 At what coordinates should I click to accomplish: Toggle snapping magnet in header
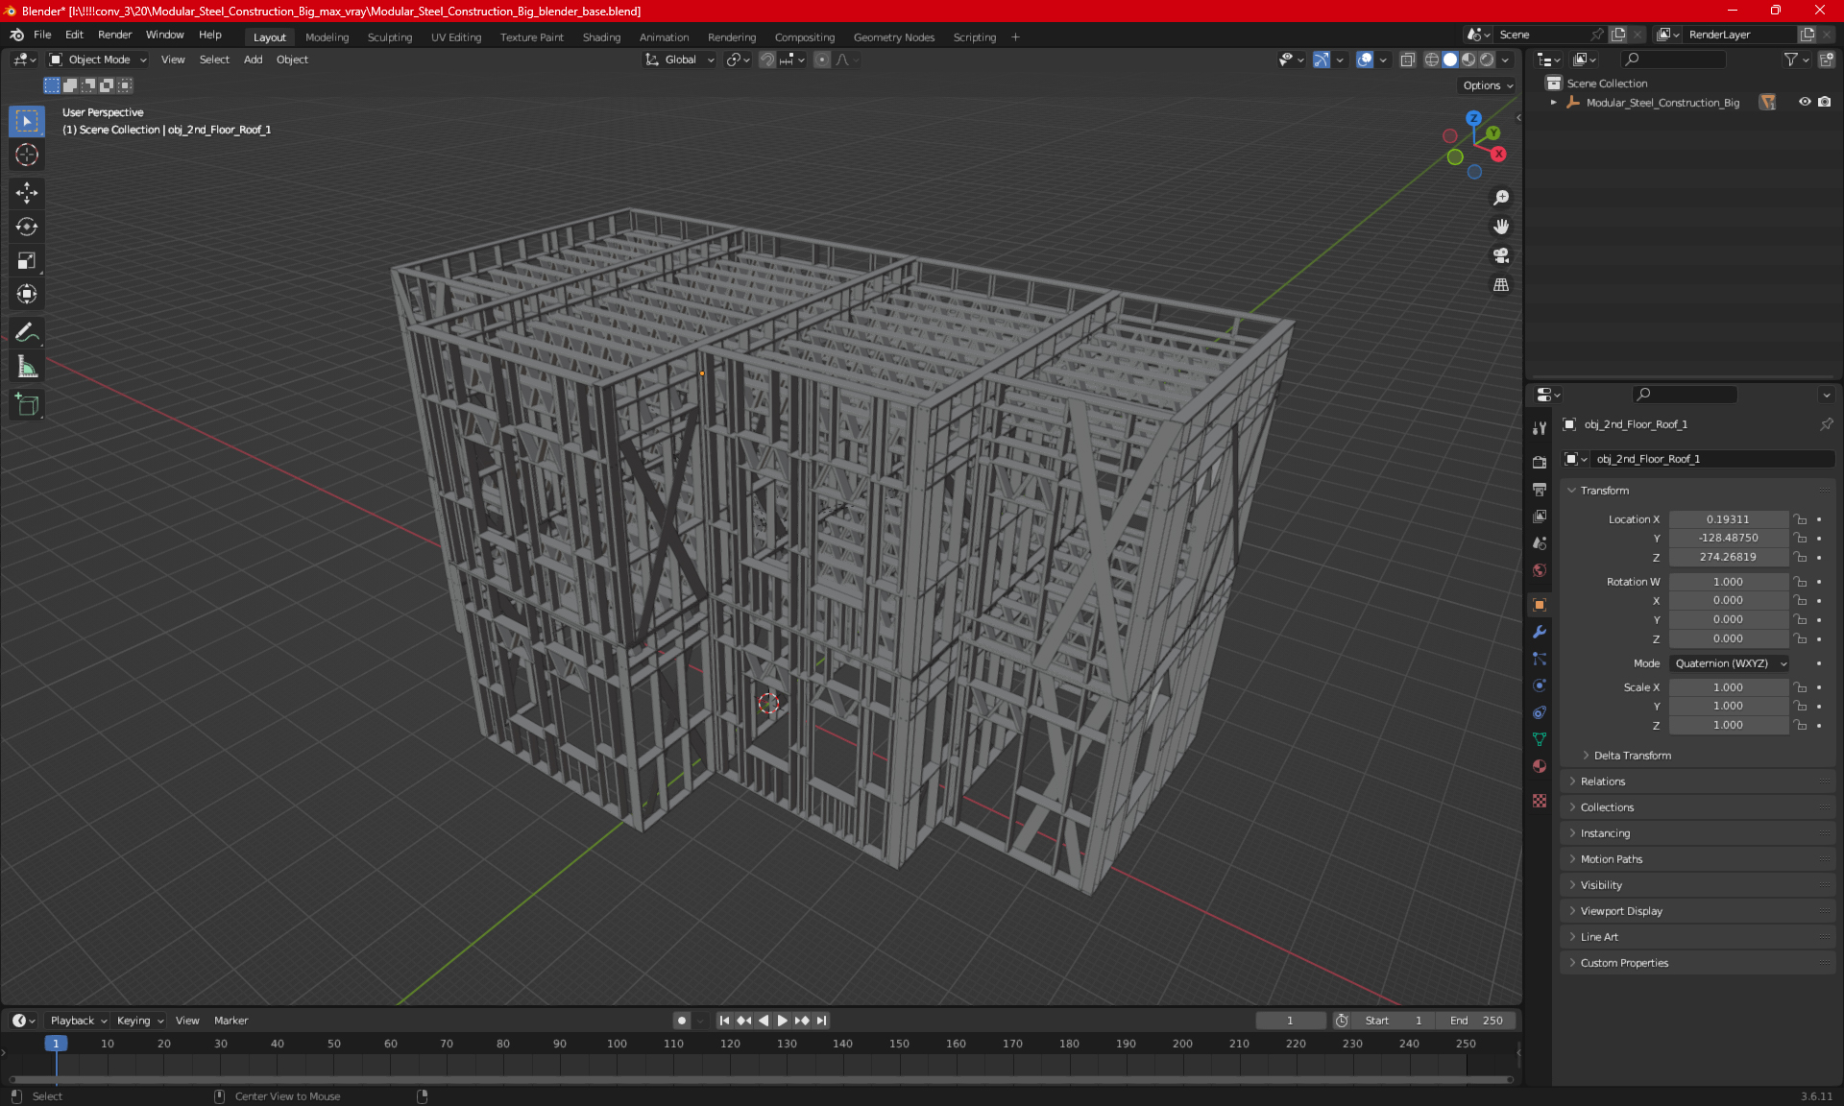[x=766, y=60]
